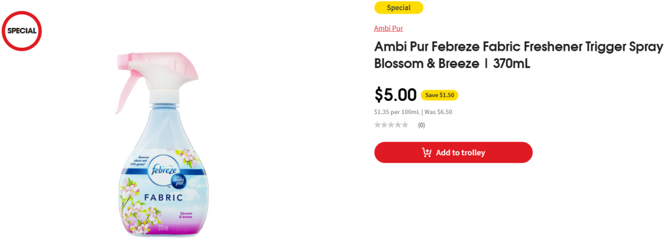Viewport: 669px width, 247px height.
Task: Select the first rating star
Action: point(378,125)
